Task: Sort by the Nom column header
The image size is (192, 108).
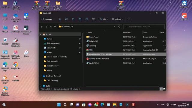Action: click(x=90, y=32)
